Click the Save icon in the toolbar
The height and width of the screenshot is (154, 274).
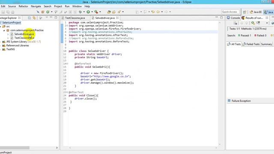click(x=3, y=12)
